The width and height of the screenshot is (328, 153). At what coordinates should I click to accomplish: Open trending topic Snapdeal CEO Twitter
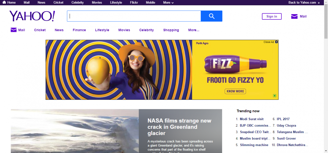(255, 132)
